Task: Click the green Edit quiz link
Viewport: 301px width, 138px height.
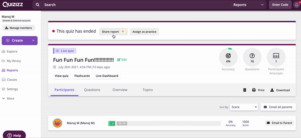Action: click(122, 60)
